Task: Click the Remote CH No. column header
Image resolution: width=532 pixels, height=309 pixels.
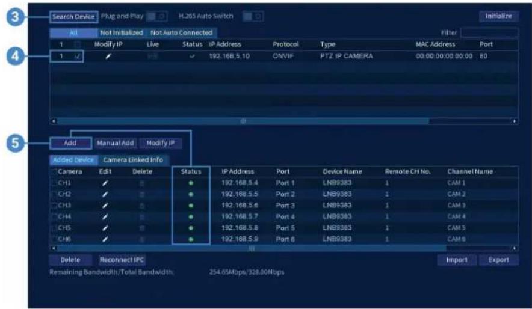Action: (407, 171)
